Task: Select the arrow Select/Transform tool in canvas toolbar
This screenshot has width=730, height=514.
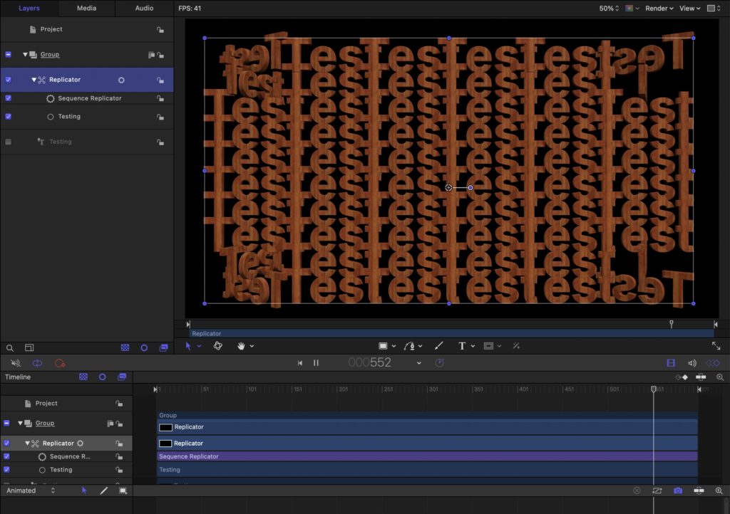Action: pos(188,346)
